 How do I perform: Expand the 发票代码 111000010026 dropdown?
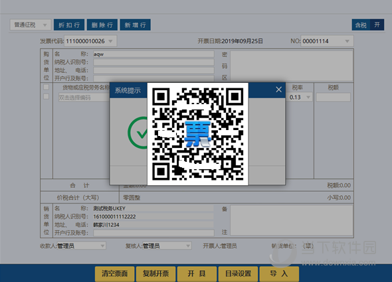(110, 41)
